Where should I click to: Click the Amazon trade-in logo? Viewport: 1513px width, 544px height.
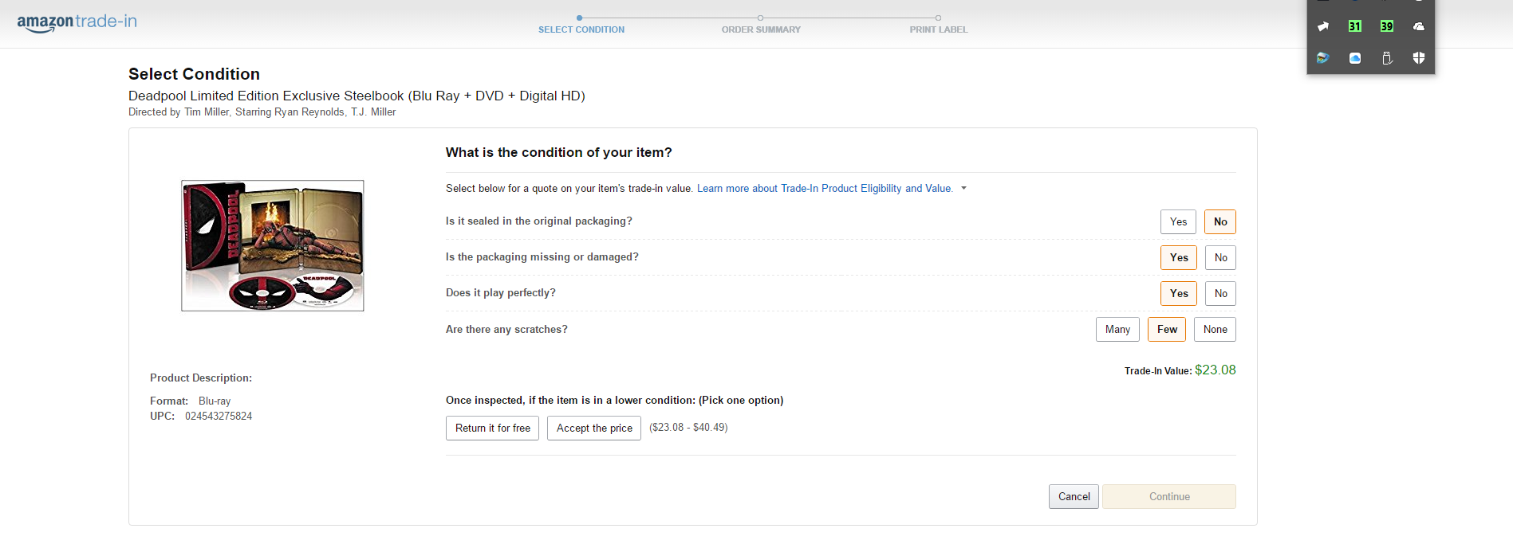coord(77,22)
